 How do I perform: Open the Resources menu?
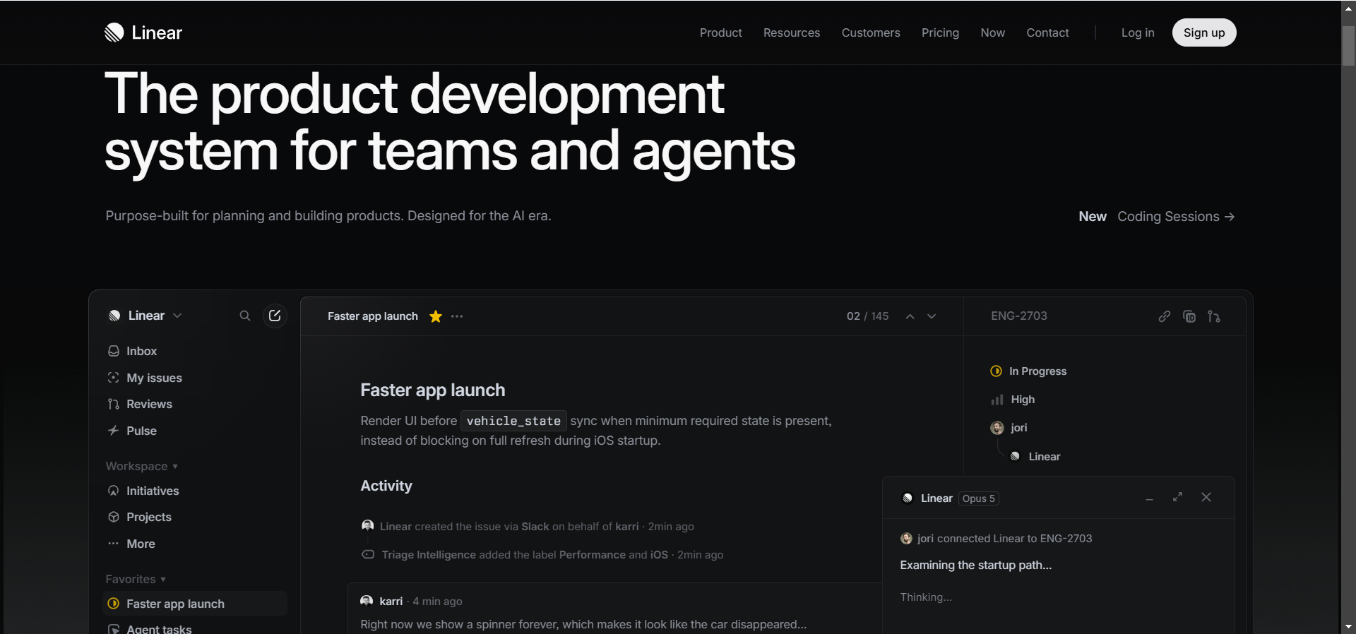click(x=792, y=32)
